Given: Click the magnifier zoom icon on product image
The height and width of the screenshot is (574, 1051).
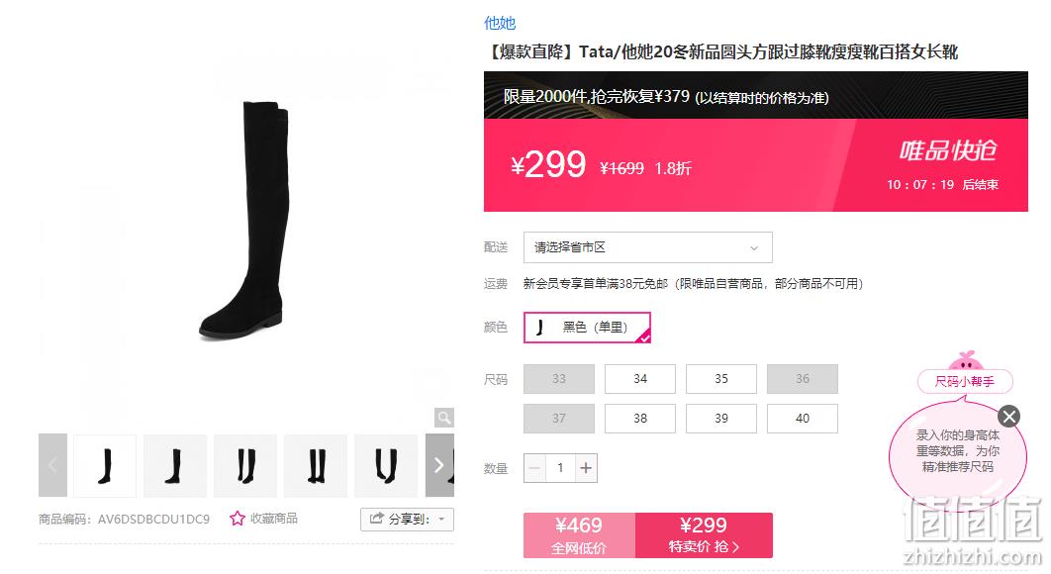Looking at the screenshot, I should [443, 417].
